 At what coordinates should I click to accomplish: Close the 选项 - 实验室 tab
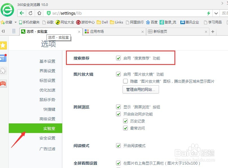tap(79, 32)
